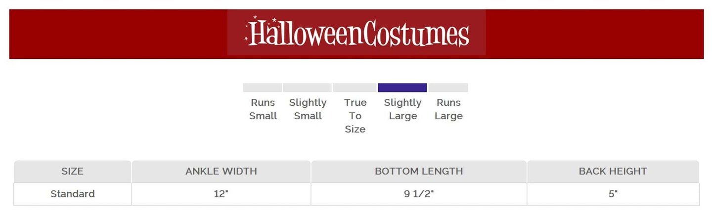Click the BOTTOM LENGTH column header

419,172
